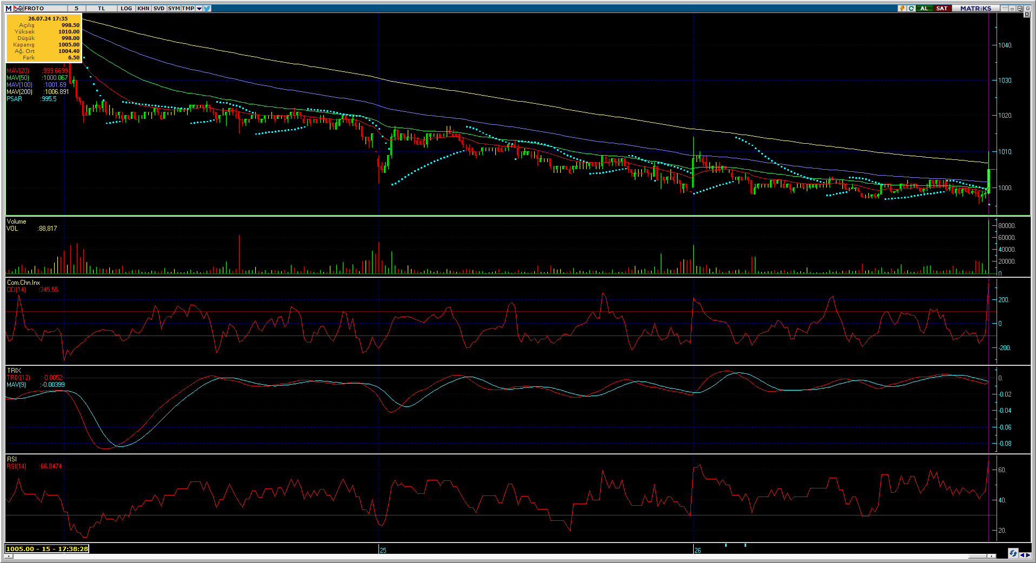Open the TMP template menu
Screen dimensions: 1036x563
(188, 8)
